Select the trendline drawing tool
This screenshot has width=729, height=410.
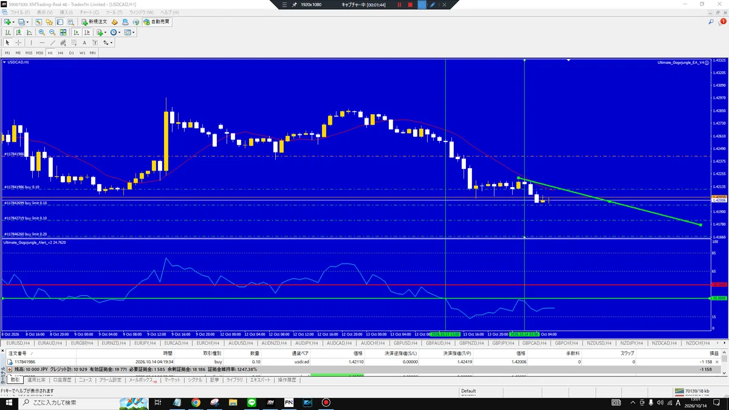pyautogui.click(x=52, y=43)
